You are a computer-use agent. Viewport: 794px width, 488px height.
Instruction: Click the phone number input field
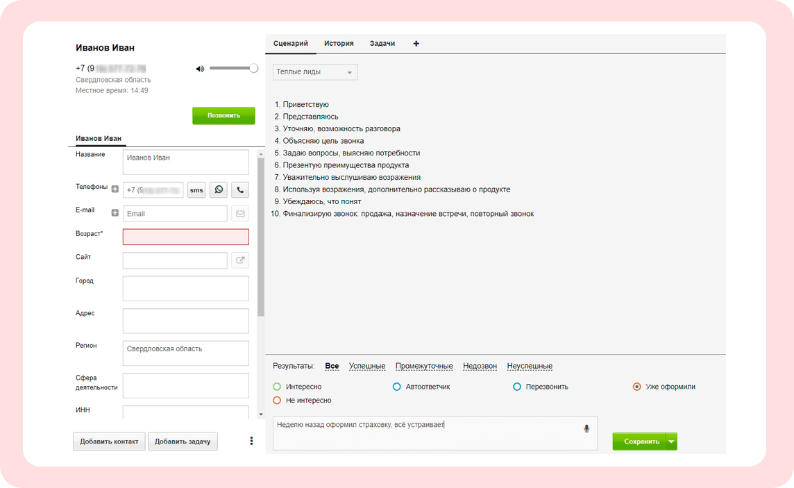pyautogui.click(x=153, y=190)
